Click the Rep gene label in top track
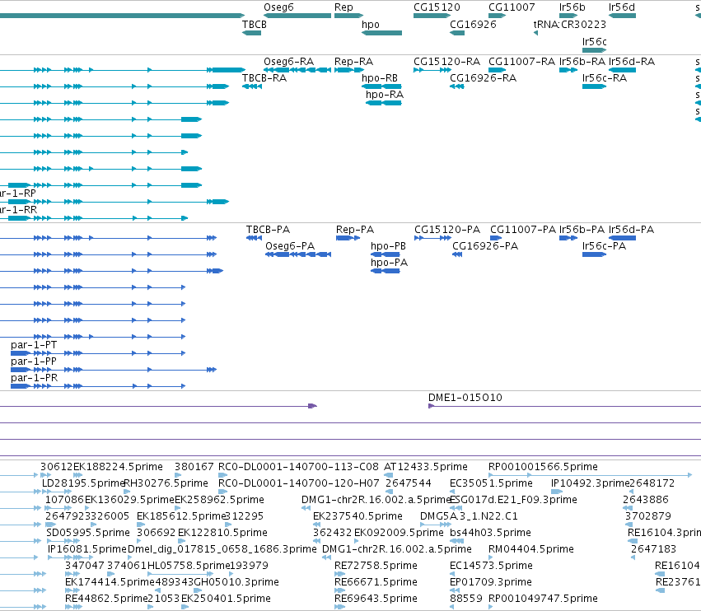701x611 pixels. click(343, 7)
